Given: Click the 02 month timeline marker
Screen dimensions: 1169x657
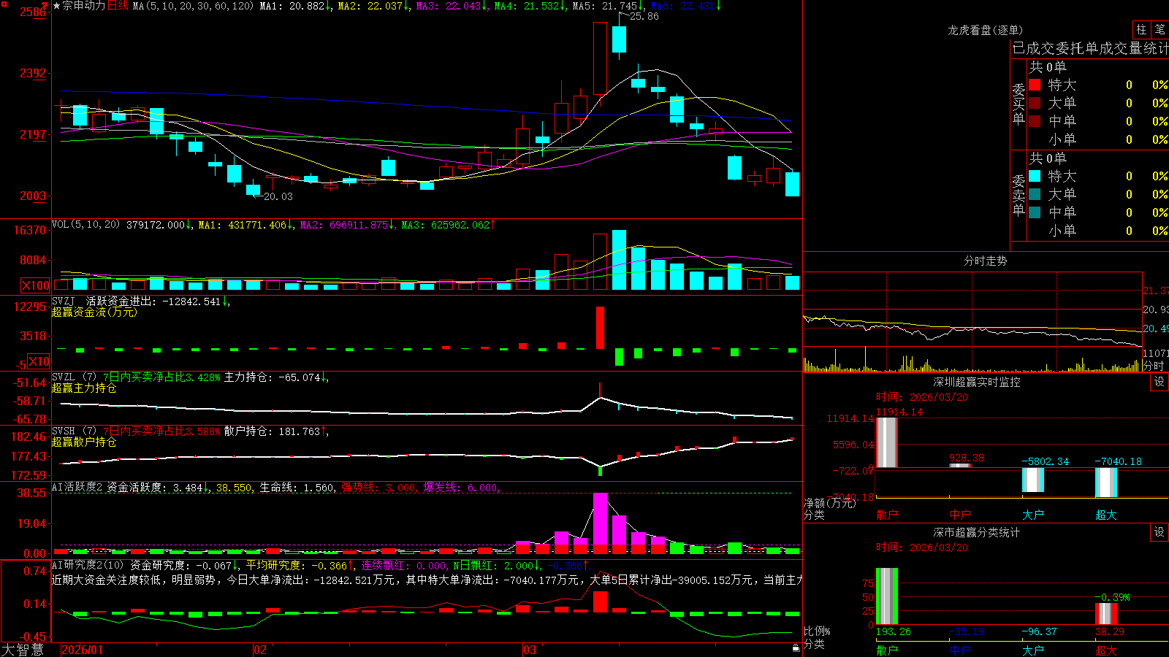Looking at the screenshot, I should (x=260, y=650).
